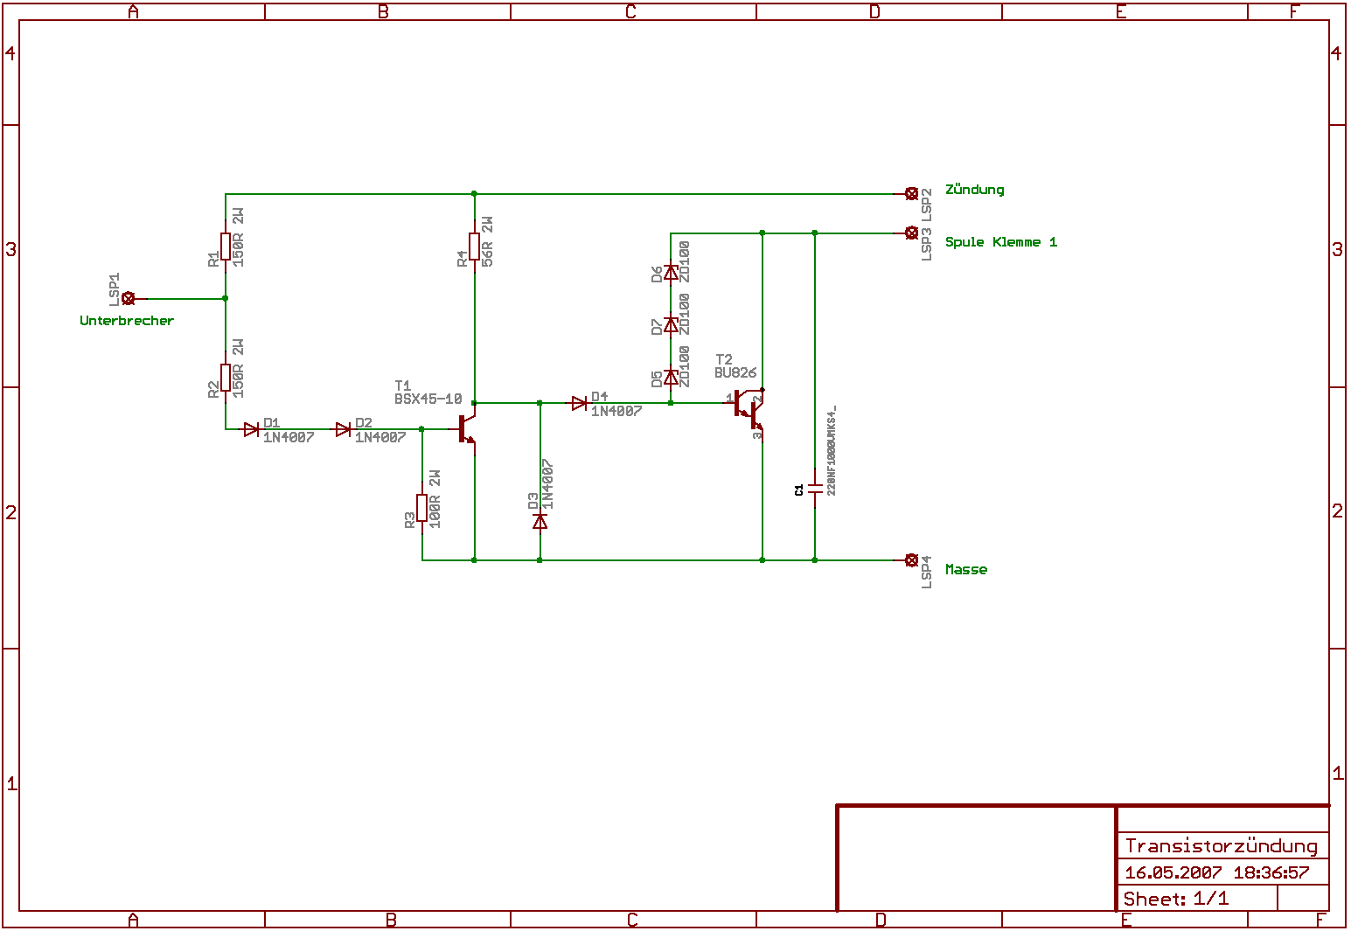
Task: Select the Zündung net label
Action: [x=975, y=190]
